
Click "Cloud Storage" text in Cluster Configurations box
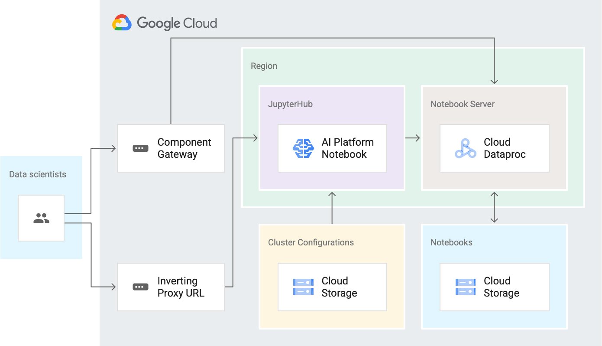point(339,287)
